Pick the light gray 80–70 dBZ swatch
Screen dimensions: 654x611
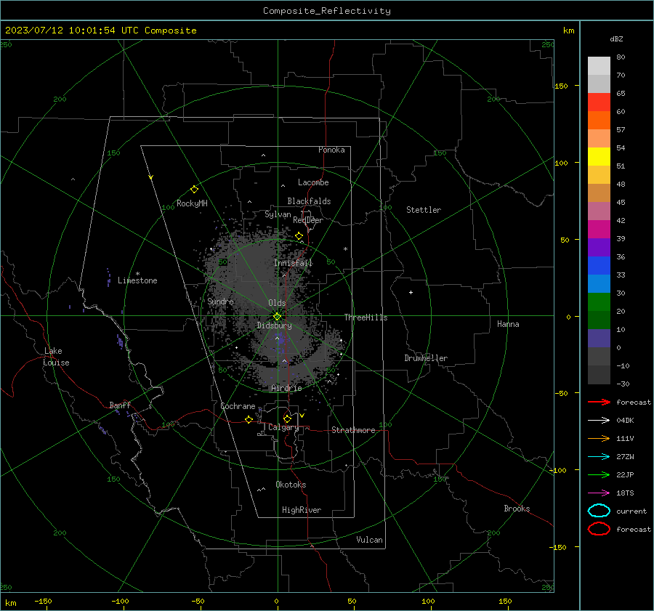tap(599, 66)
